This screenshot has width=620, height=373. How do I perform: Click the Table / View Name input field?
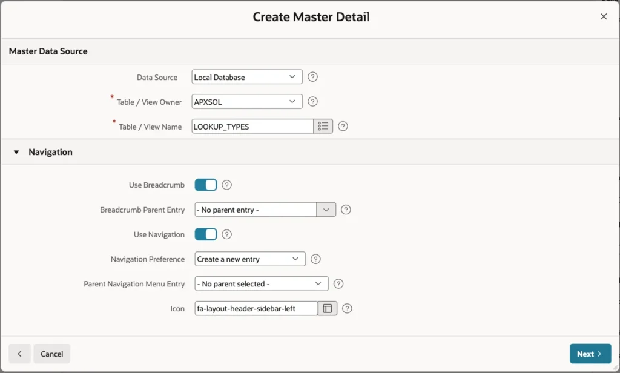tap(252, 126)
